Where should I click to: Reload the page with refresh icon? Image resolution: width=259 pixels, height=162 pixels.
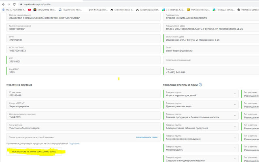pos(15,4)
